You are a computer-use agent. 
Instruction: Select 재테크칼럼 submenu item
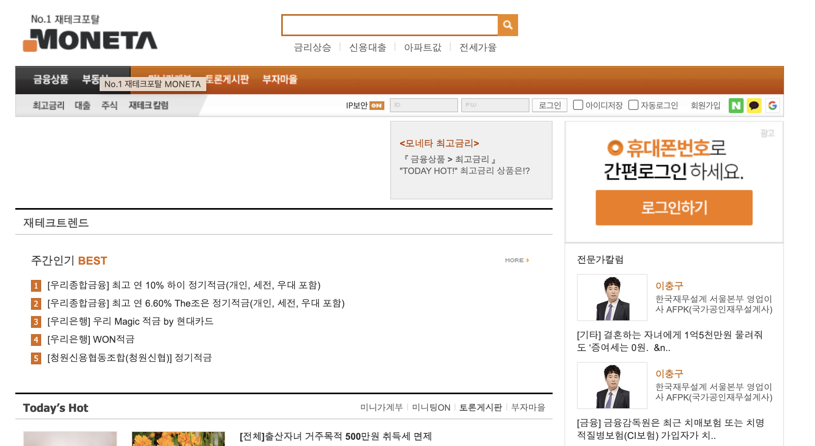(148, 105)
